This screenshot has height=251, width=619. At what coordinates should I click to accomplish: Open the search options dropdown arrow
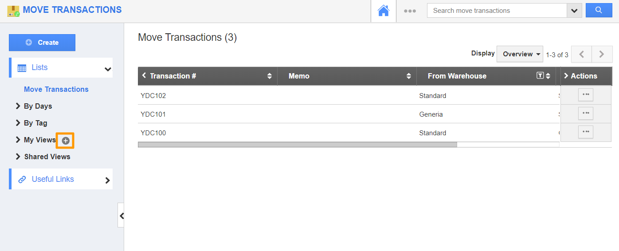574,11
